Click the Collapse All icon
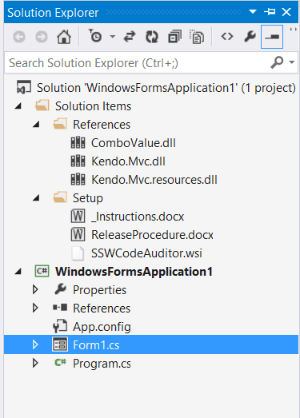300x418 pixels. [174, 37]
